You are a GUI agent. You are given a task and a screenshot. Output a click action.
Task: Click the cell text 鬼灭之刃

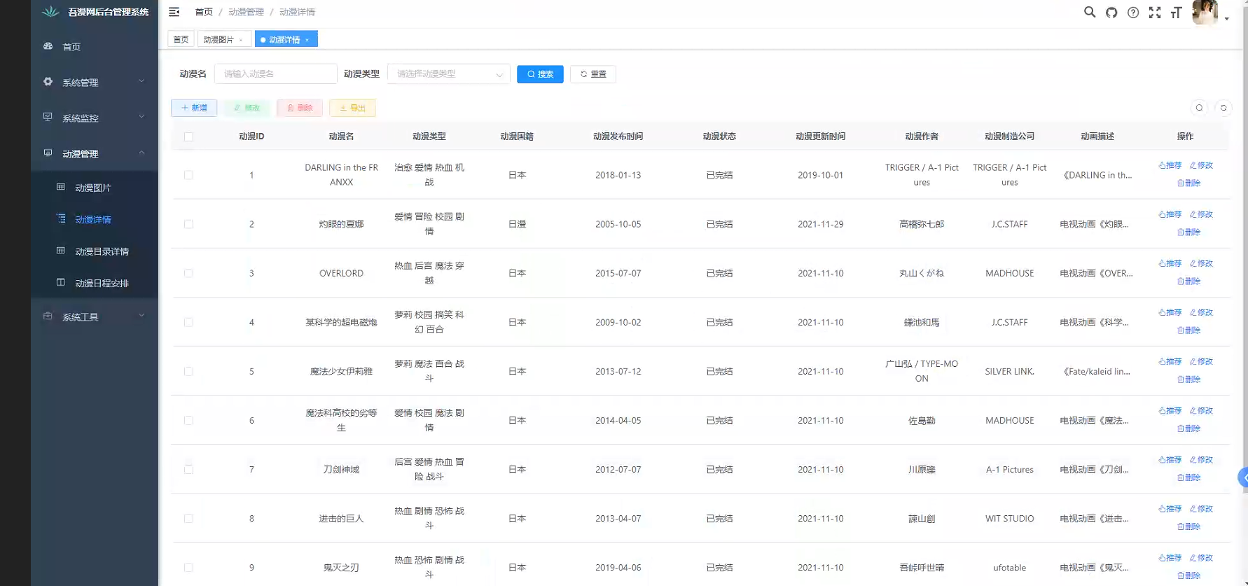click(x=341, y=568)
